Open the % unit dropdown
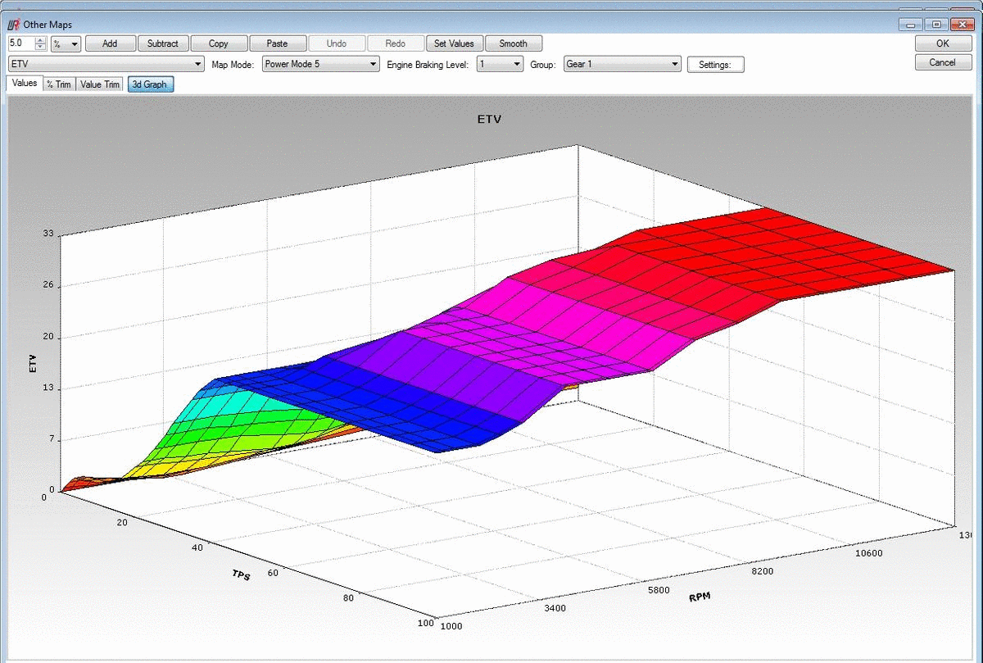The image size is (983, 663). (x=66, y=43)
